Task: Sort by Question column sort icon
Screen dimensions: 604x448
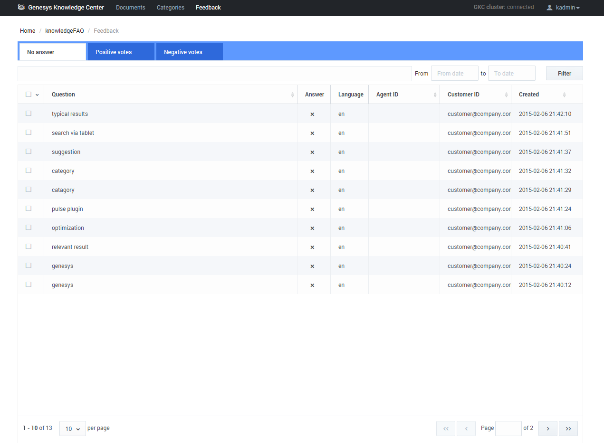Action: pos(292,95)
